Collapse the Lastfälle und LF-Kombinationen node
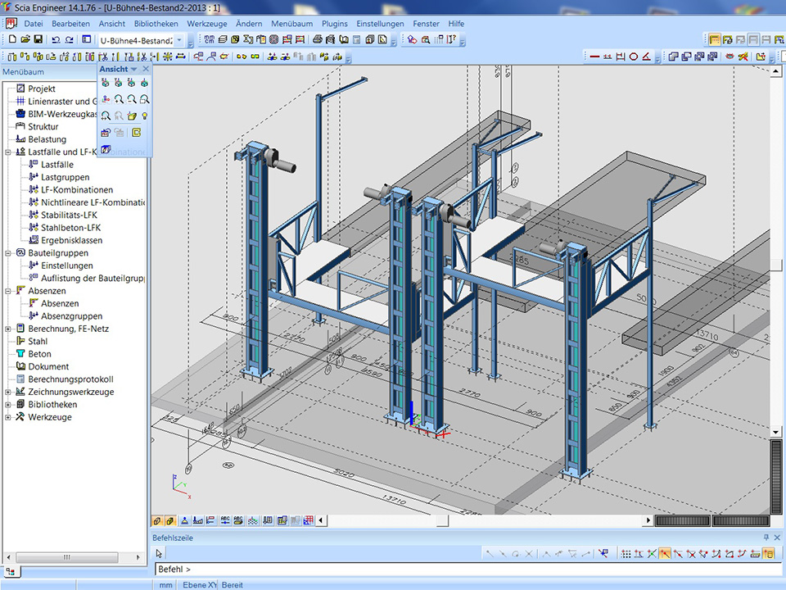 [x=8, y=152]
